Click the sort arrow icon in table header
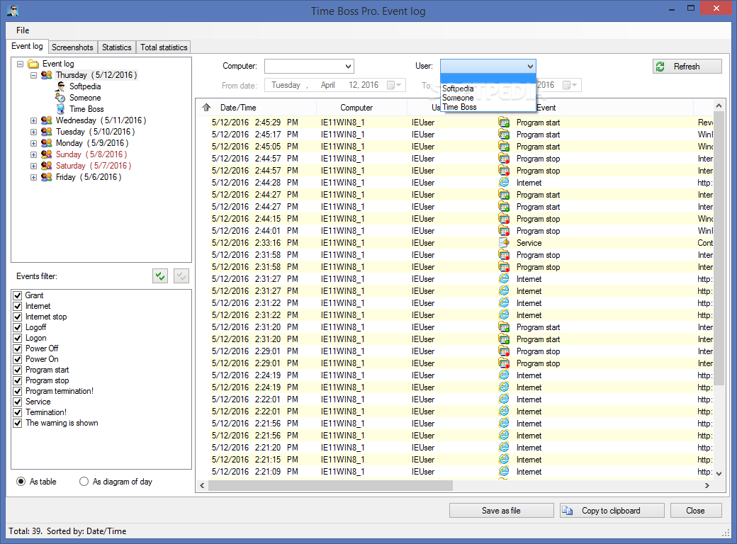 coord(206,107)
